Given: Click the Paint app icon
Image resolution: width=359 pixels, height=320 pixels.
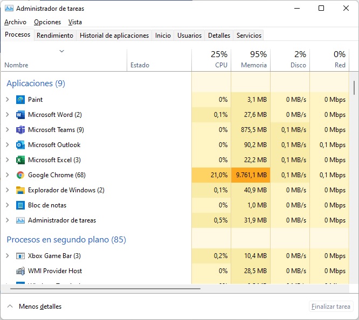Looking at the screenshot, I should click(20, 100).
